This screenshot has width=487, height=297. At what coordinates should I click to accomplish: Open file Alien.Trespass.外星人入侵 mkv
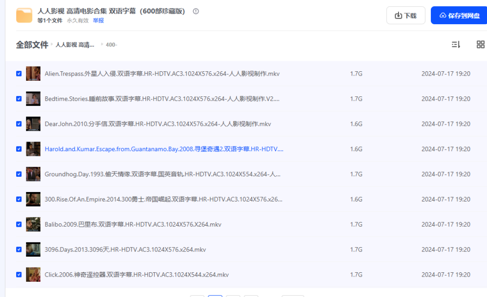(x=162, y=74)
